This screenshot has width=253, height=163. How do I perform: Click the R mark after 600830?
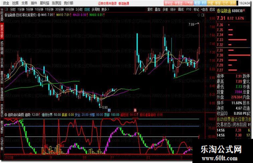(x=244, y=10)
